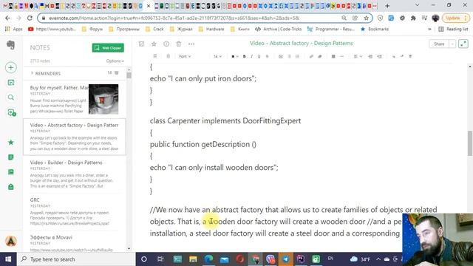473x266 pixels.
Task: Insert a horizontal rule
Action: pos(341,56)
